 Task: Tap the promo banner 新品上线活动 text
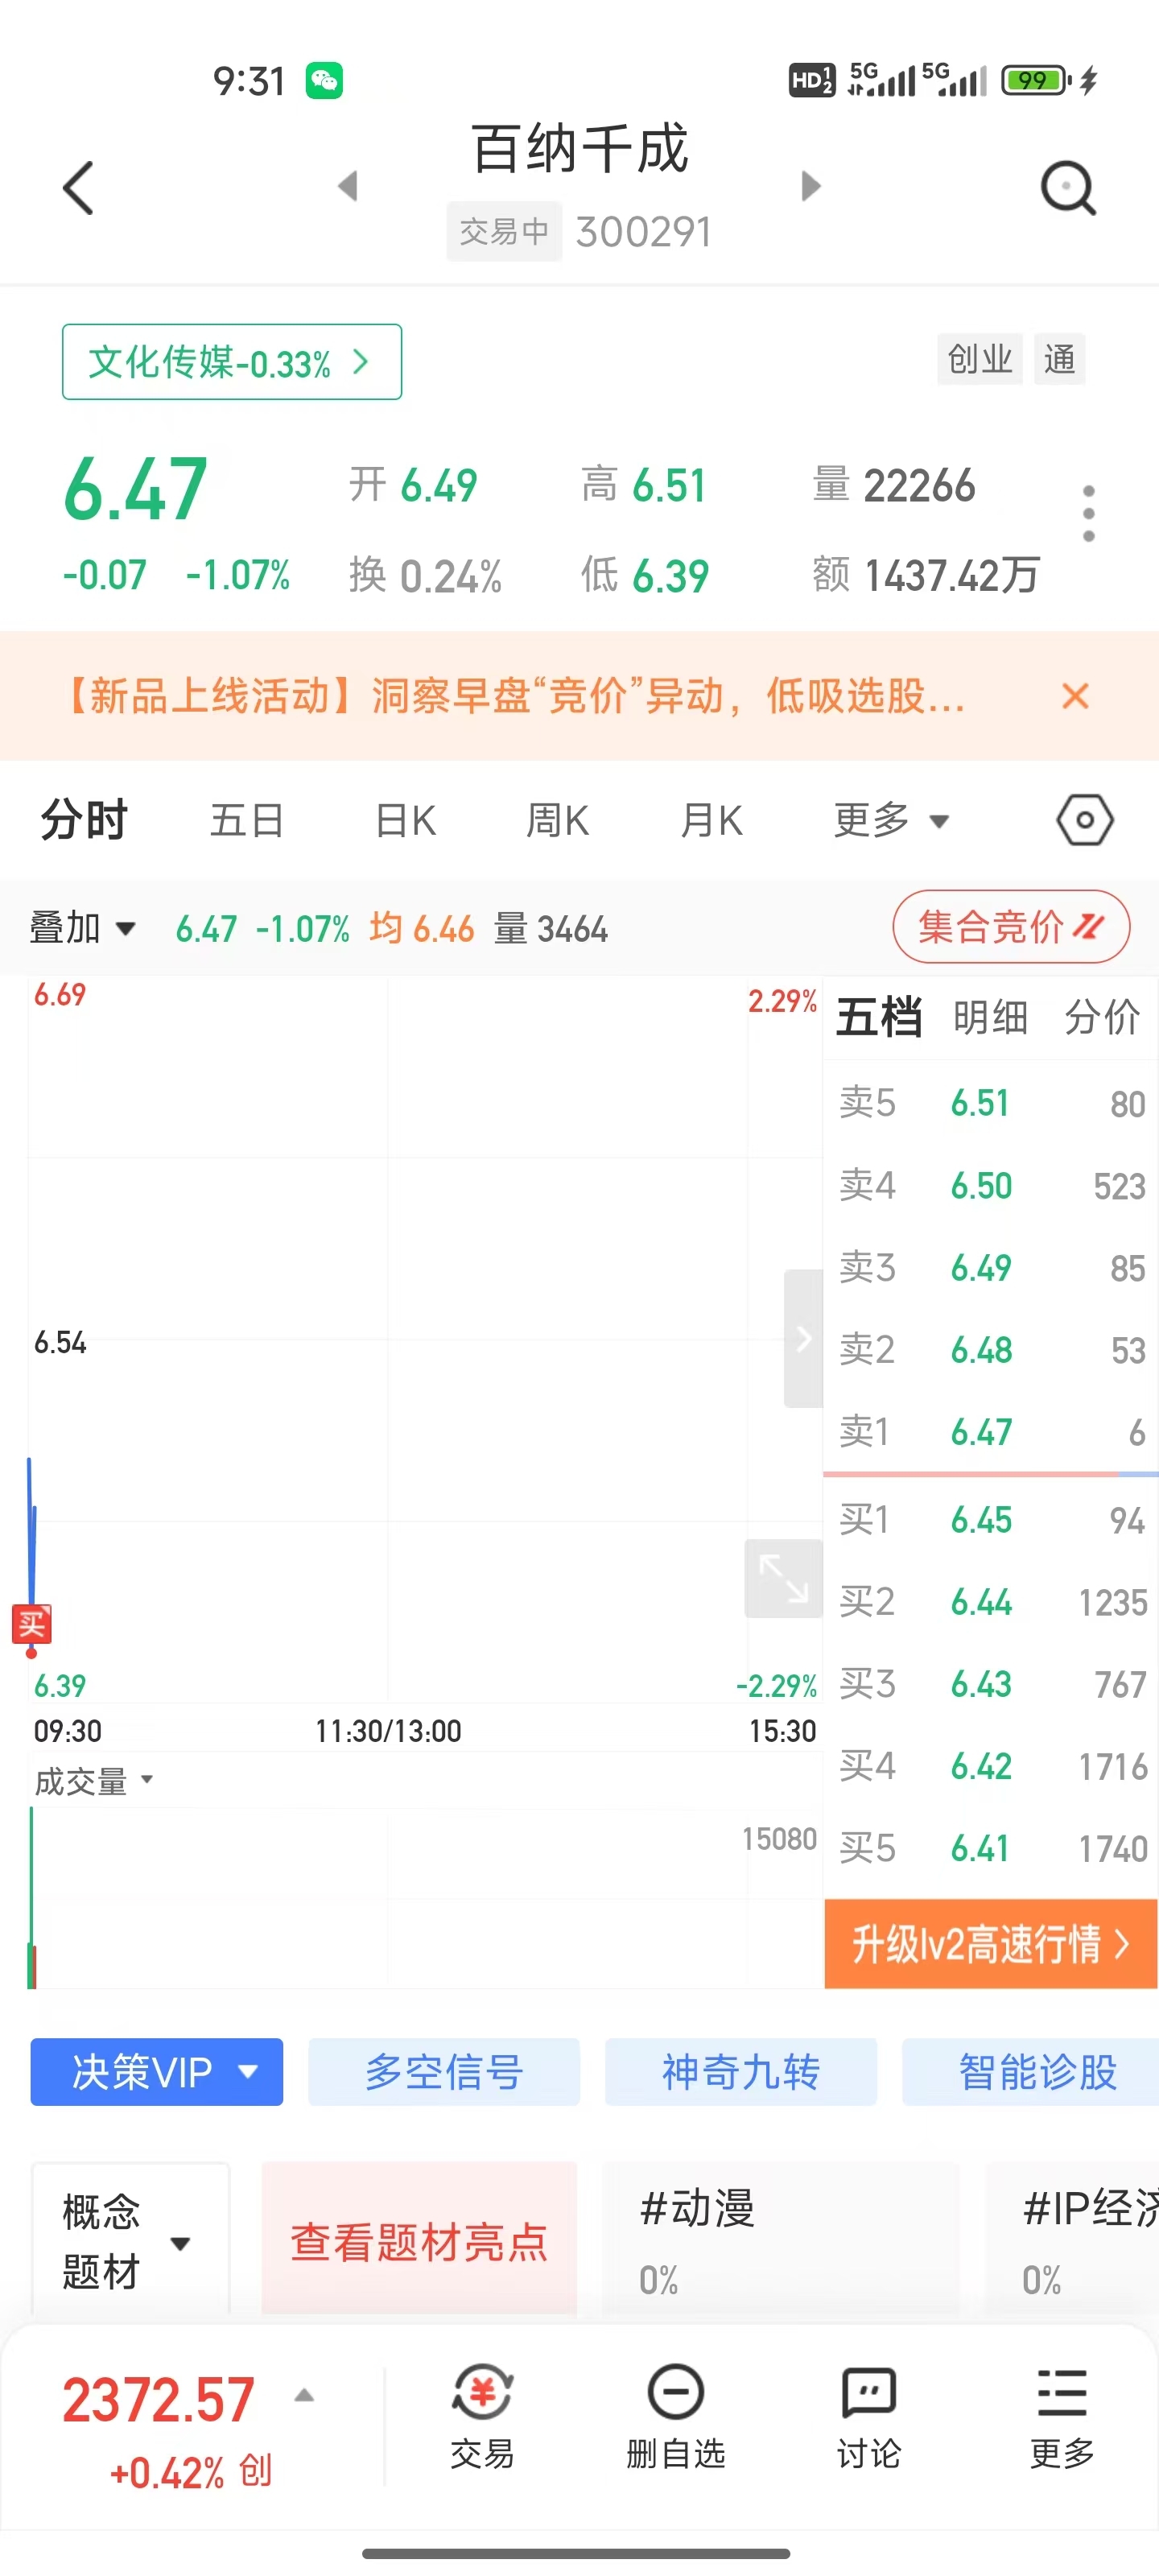pos(515,696)
